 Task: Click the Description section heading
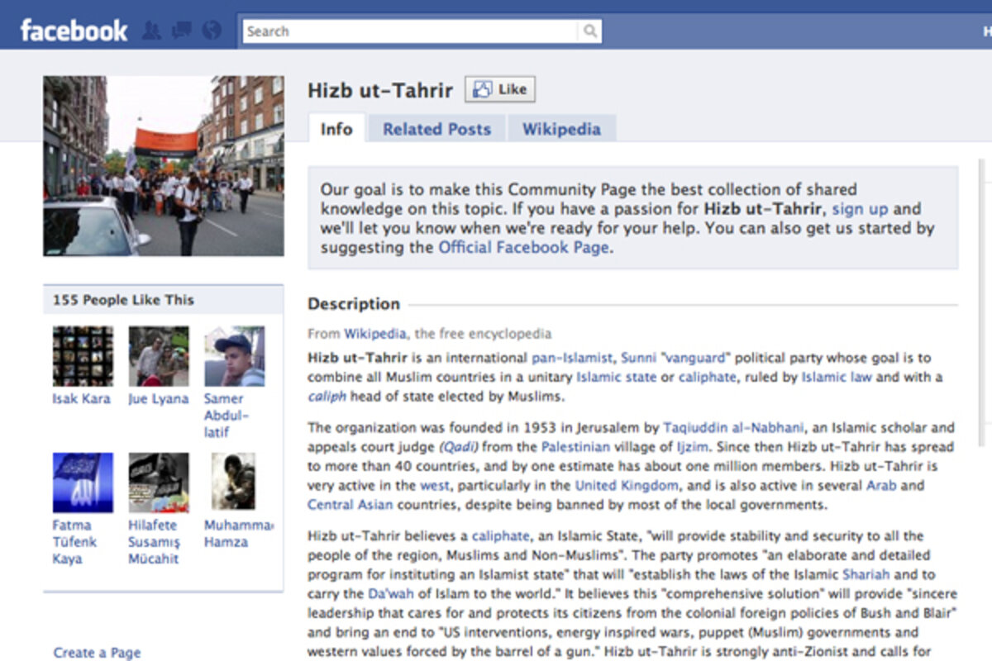point(354,304)
